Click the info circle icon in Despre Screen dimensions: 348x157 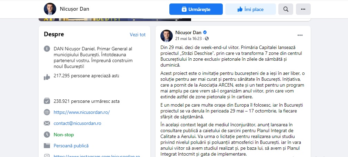[47, 49]
